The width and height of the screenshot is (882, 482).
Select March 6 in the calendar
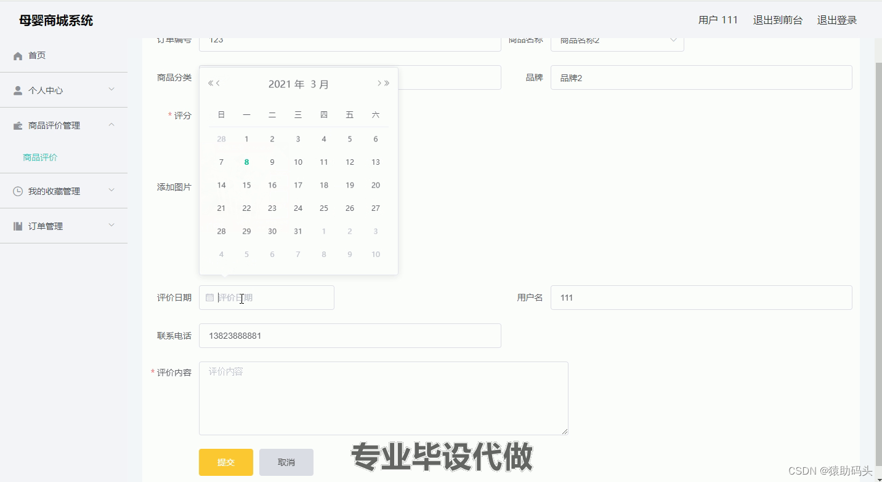376,139
